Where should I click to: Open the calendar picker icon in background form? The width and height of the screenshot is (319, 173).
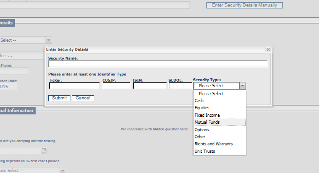(44, 150)
